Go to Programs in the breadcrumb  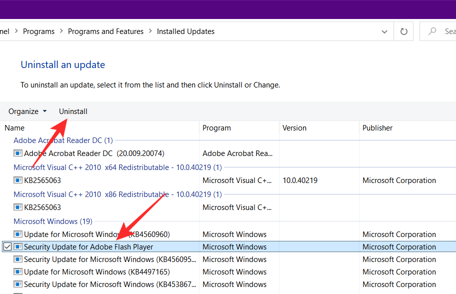click(x=38, y=31)
